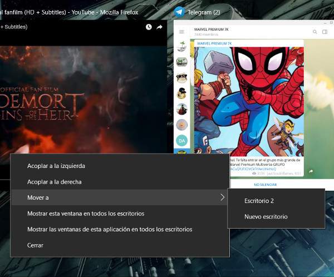Choose Nuevo escritorio from the submenu
The height and width of the screenshot is (277, 334).
pyautogui.click(x=266, y=216)
